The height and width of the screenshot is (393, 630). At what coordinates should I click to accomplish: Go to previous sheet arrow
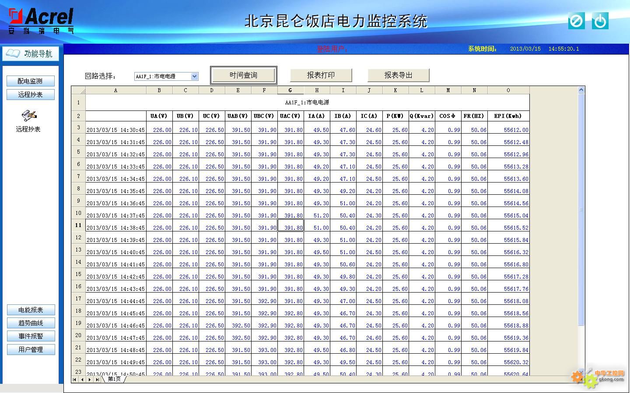point(82,379)
